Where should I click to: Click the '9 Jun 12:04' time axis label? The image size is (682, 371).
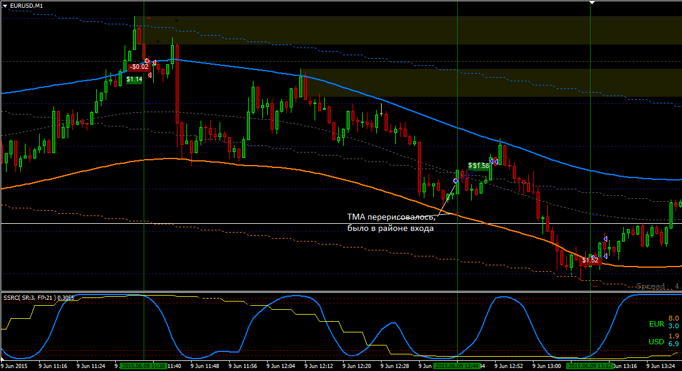(281, 366)
